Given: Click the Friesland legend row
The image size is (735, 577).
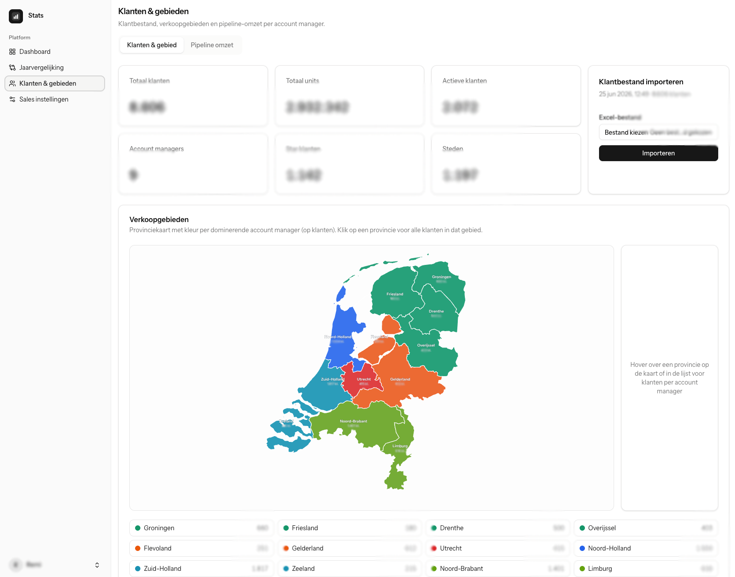Looking at the screenshot, I should (350, 528).
